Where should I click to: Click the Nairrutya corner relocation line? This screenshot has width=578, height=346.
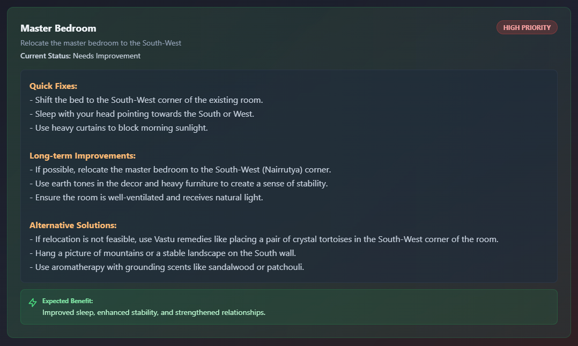coord(180,170)
